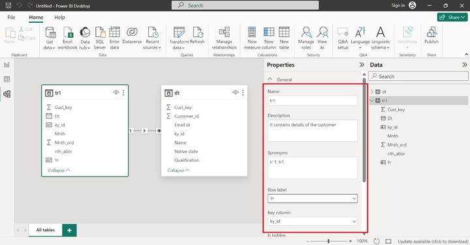470x245 pixels.
Task: Switch to Report view in sidebar
Action: tap(7, 65)
